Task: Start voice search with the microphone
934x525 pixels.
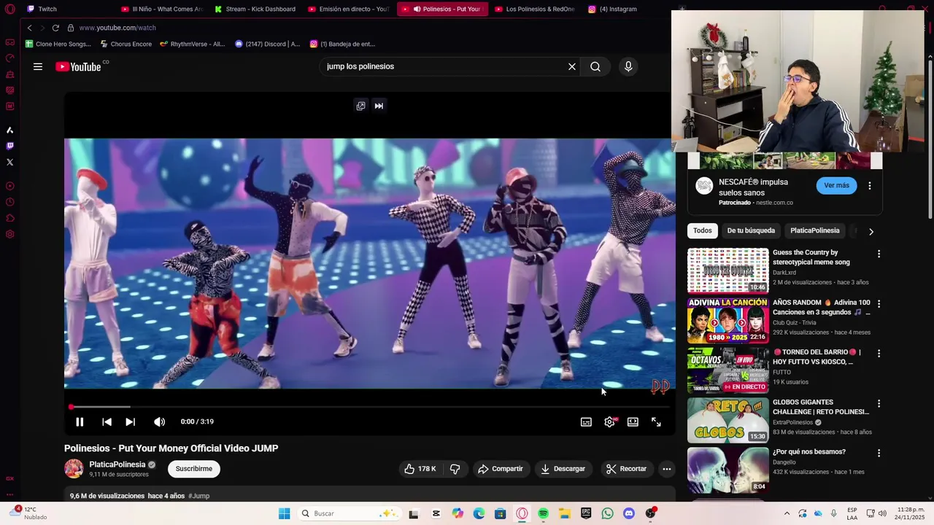Action: click(628, 66)
